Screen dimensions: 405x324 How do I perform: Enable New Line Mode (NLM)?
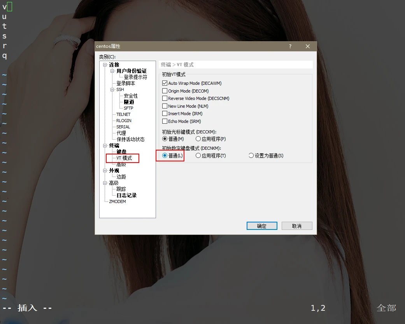coord(165,106)
